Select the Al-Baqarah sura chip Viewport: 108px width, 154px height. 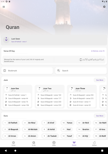pos(11,129)
